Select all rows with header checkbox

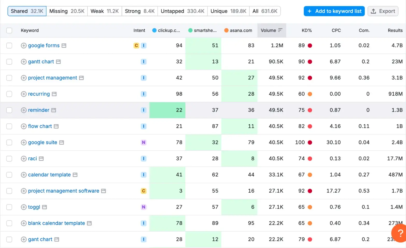click(x=9, y=31)
